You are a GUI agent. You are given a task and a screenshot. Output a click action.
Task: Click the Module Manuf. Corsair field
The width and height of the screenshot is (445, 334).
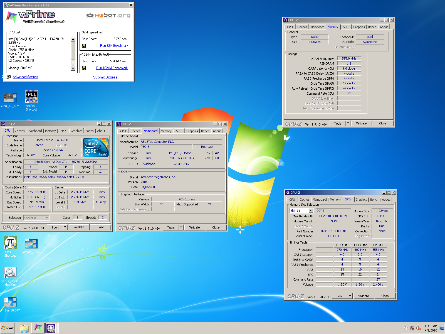[333, 221]
